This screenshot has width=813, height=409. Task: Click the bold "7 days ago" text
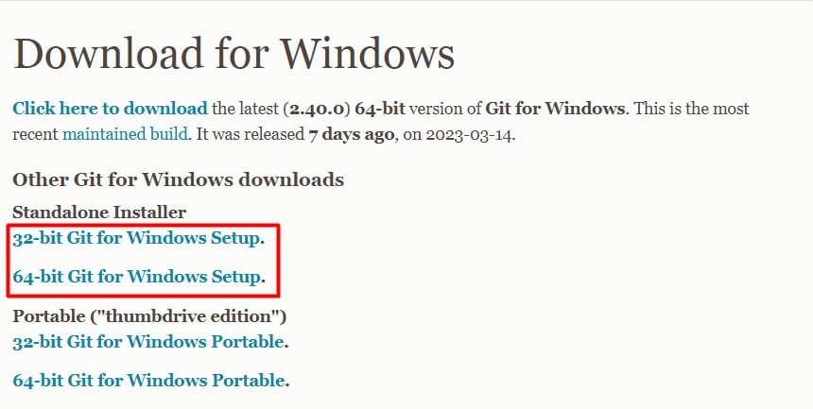point(351,135)
